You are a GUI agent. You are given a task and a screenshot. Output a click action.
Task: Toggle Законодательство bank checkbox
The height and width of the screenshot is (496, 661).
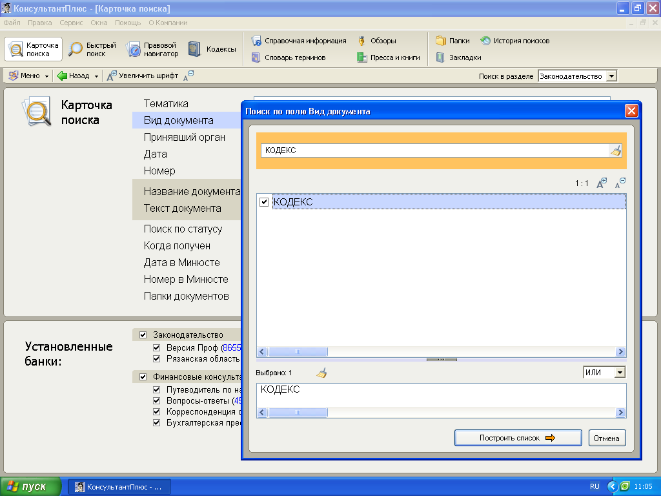coord(143,335)
